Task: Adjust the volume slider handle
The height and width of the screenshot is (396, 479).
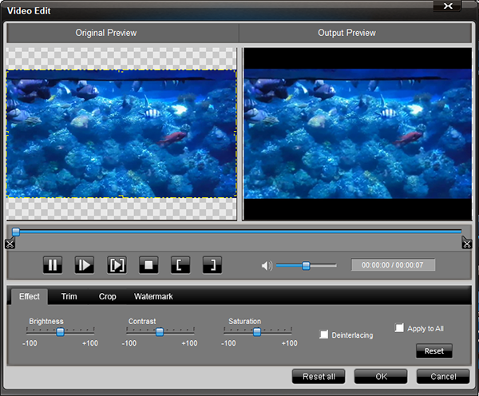Action: coord(306,266)
